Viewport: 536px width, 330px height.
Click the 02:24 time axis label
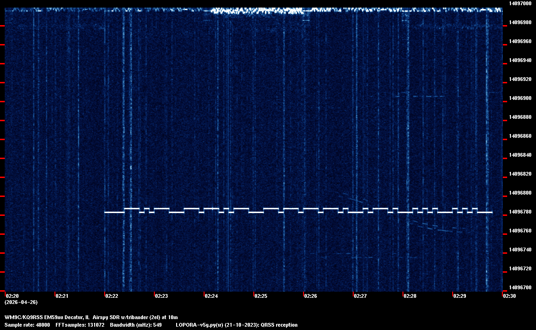[211, 296]
